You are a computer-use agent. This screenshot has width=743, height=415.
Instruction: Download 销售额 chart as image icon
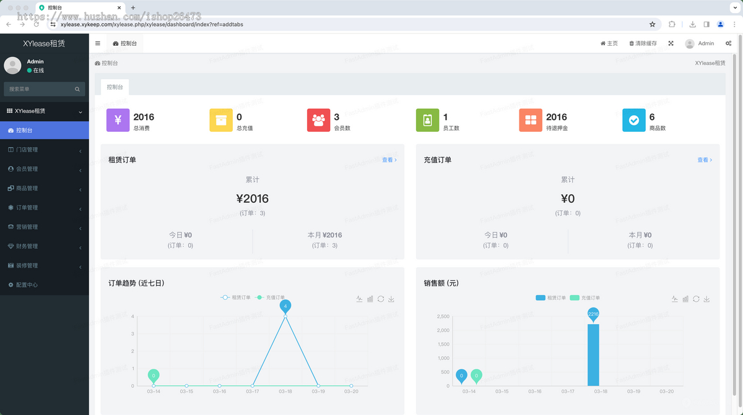(706, 299)
